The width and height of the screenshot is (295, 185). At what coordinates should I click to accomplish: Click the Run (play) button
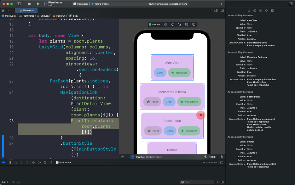(x=38, y=4)
